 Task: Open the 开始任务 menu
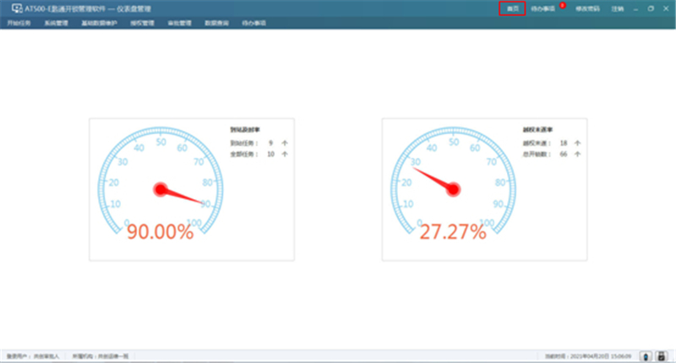tap(19, 24)
